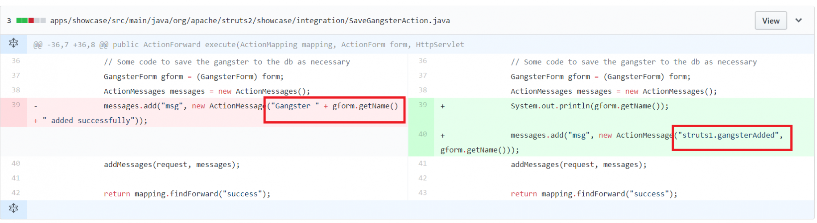Click the plus marker beside System.out.println line
This screenshot has width=817, height=223.
click(442, 106)
